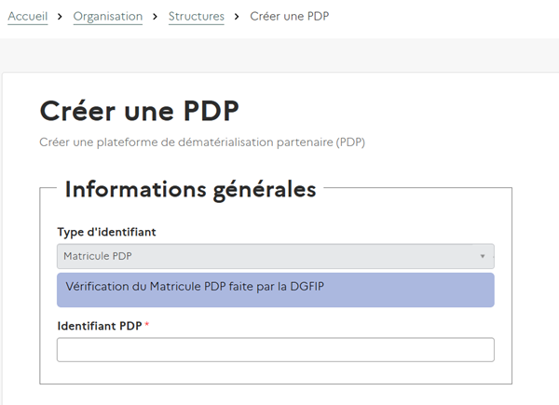
Task: Click the subtitle about plateforme de dématérialisation
Action: [202, 142]
